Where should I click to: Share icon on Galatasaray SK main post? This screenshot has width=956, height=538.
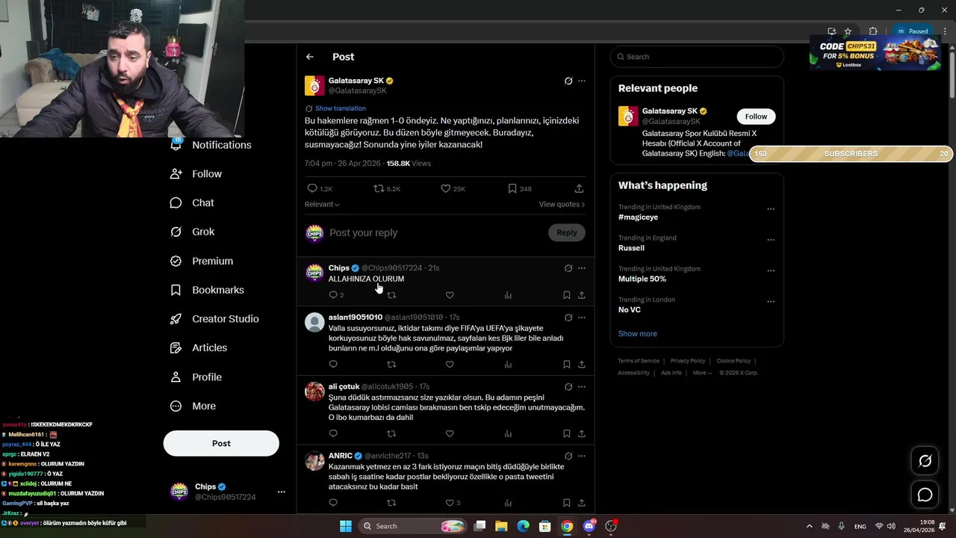[x=579, y=188]
